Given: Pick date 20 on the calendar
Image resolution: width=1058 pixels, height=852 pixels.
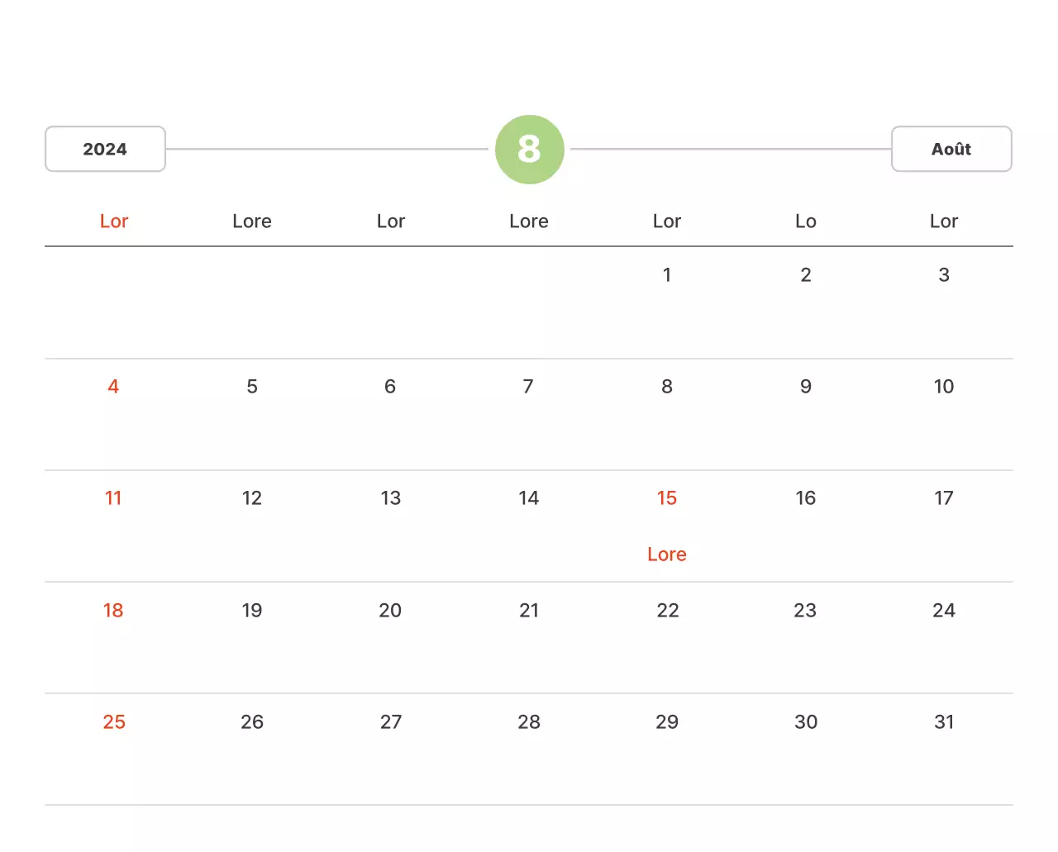Looking at the screenshot, I should [390, 611].
